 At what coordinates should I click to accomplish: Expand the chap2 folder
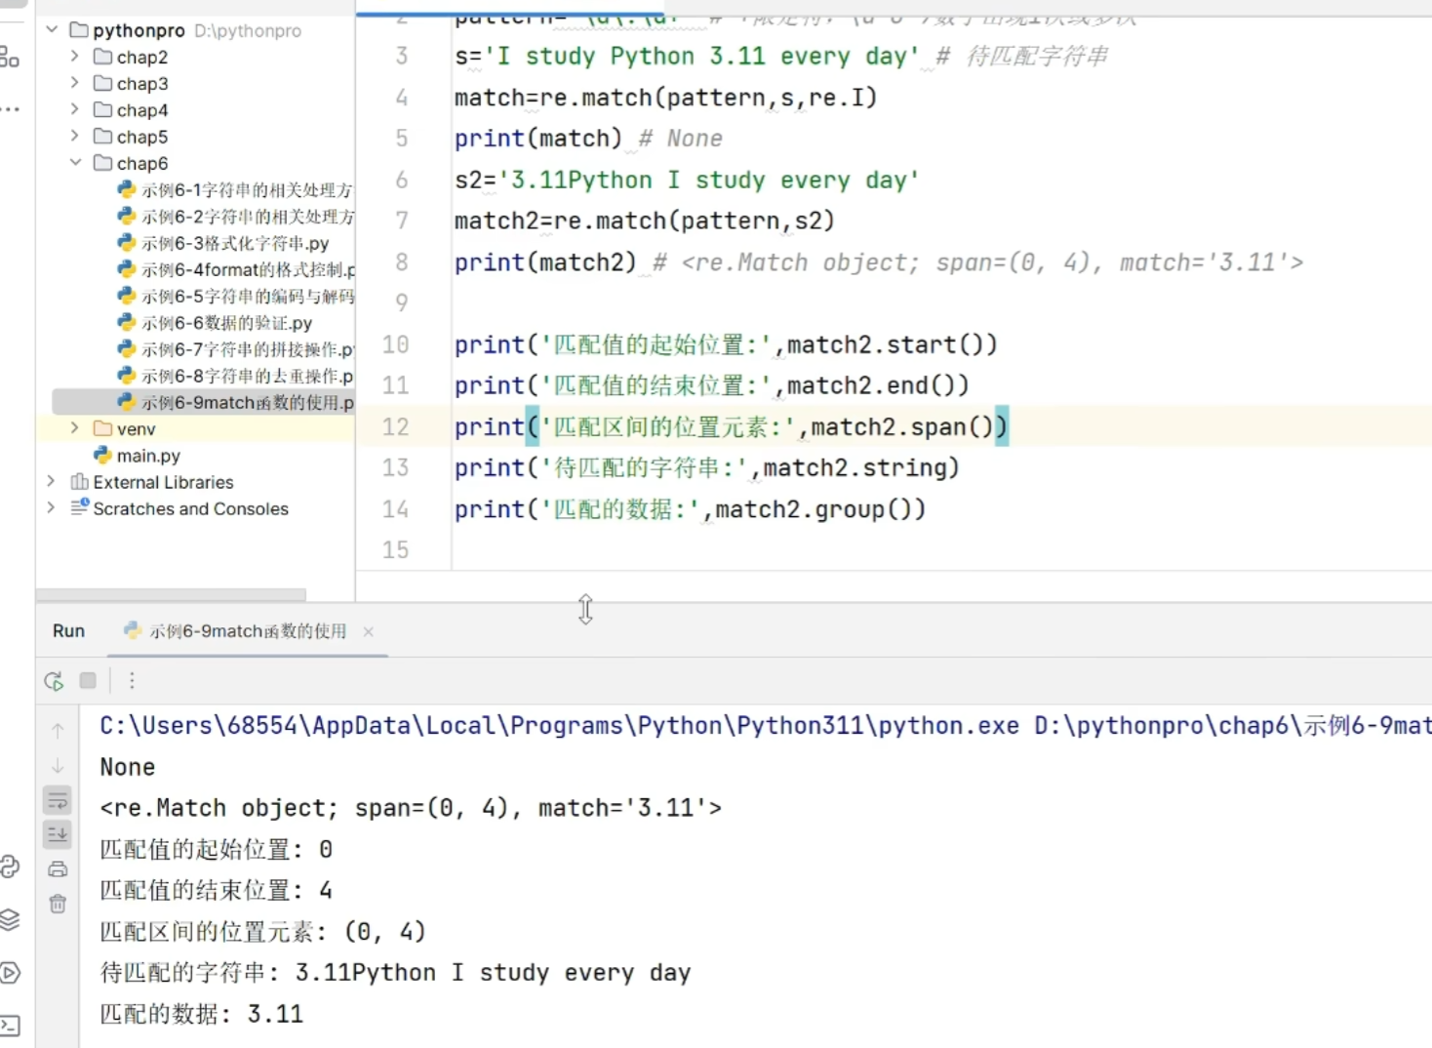[75, 57]
